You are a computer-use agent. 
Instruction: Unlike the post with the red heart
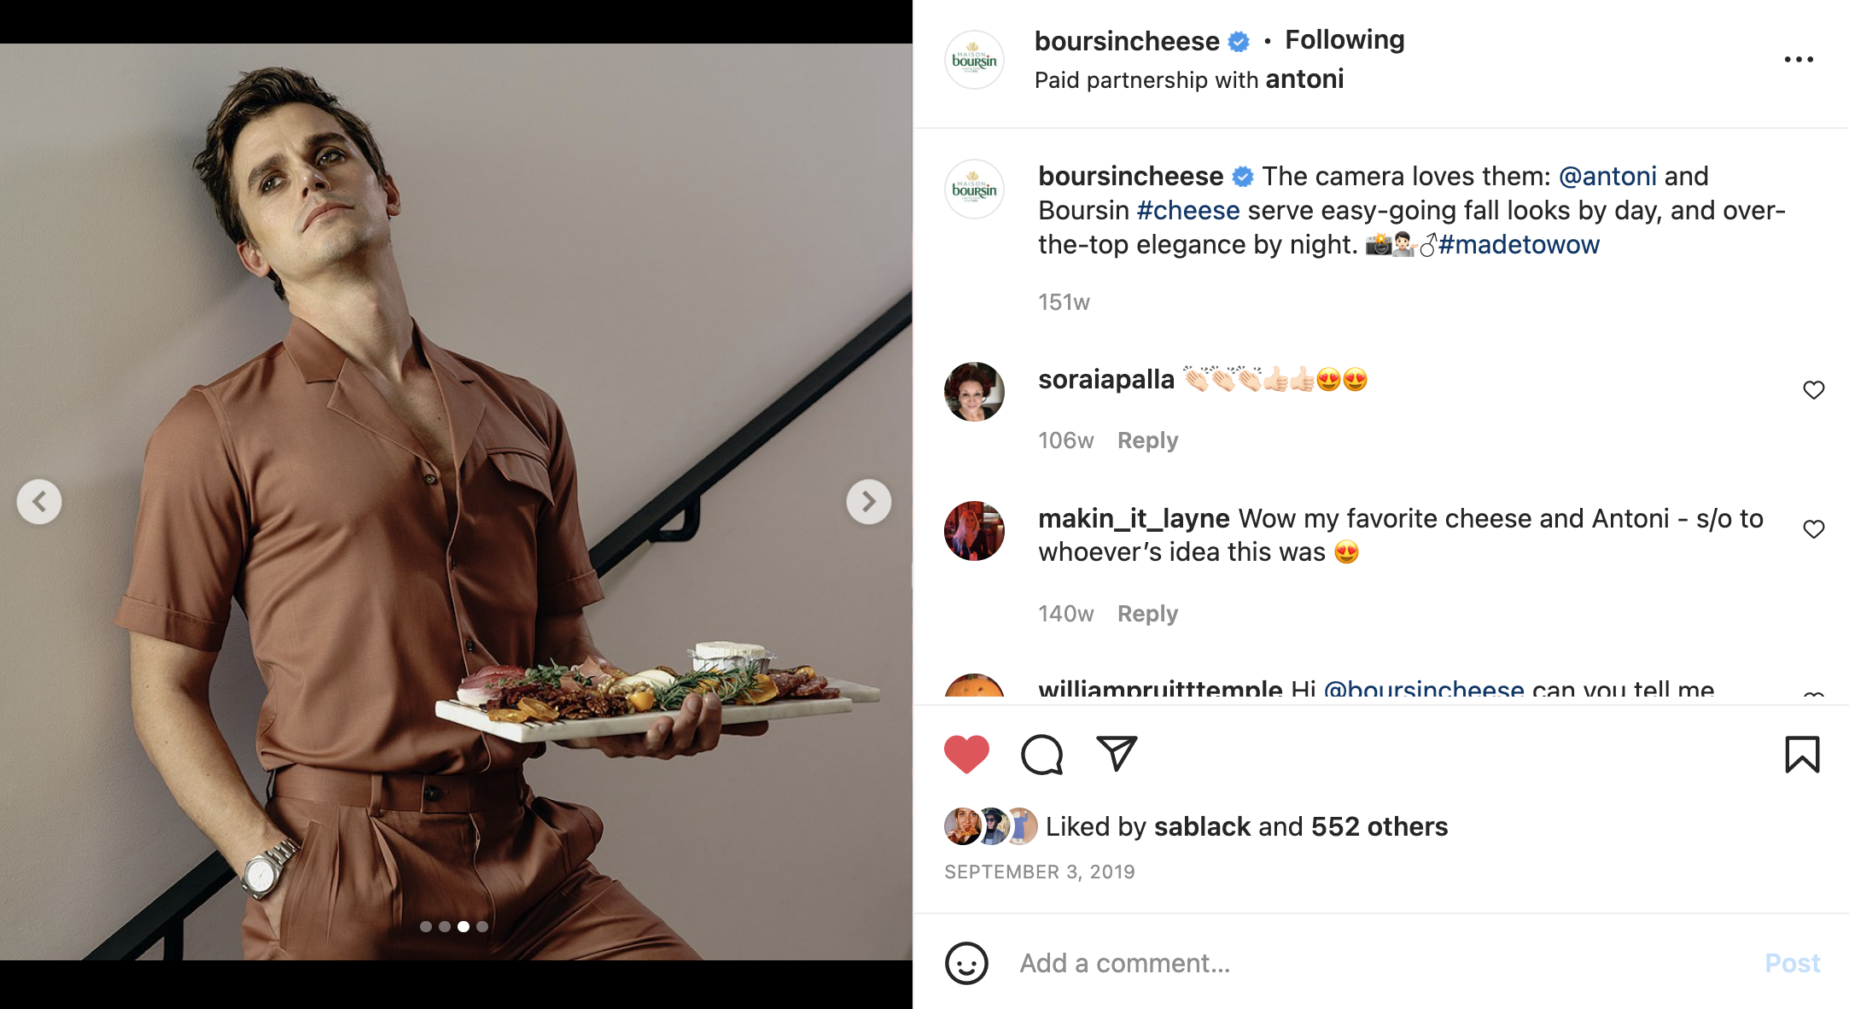click(x=966, y=755)
